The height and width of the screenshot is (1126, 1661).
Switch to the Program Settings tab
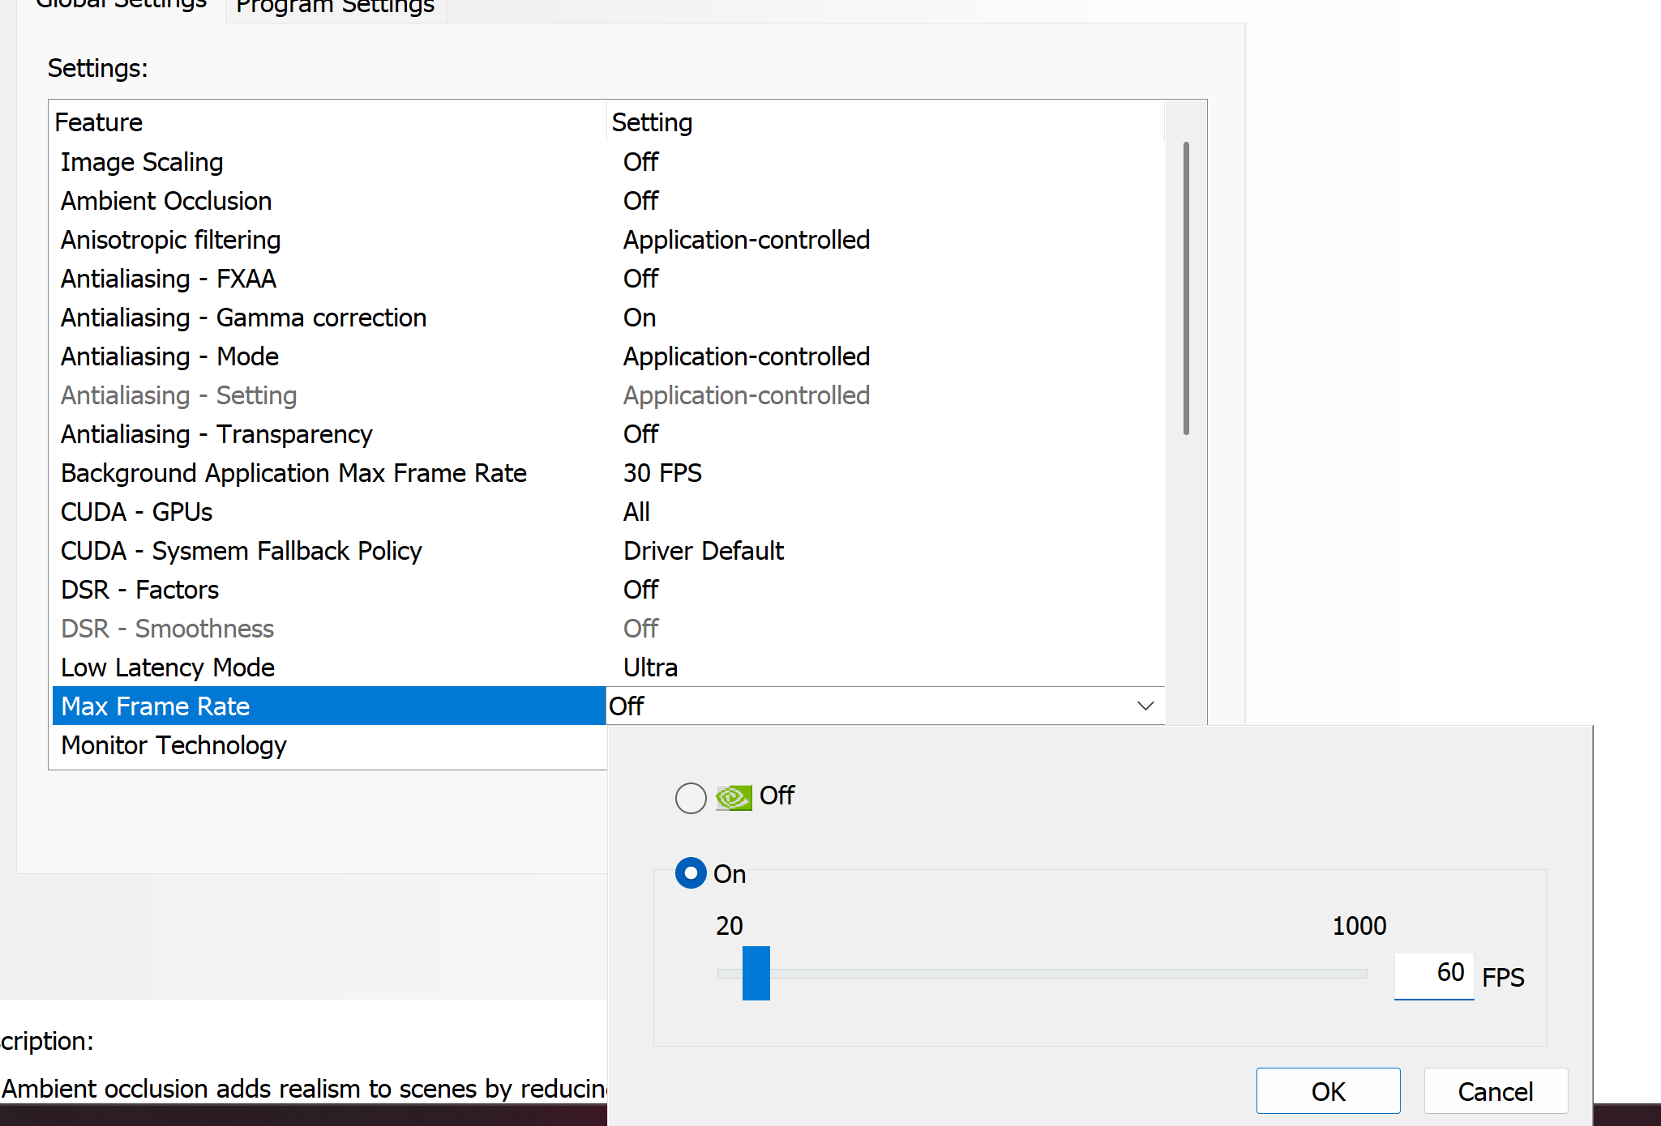[335, 8]
